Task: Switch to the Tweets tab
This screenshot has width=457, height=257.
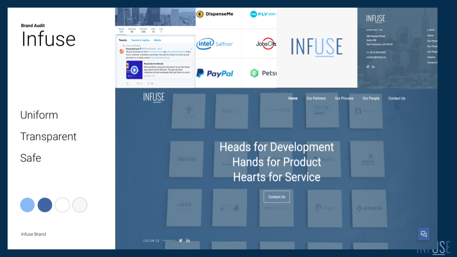Action: pos(123,40)
